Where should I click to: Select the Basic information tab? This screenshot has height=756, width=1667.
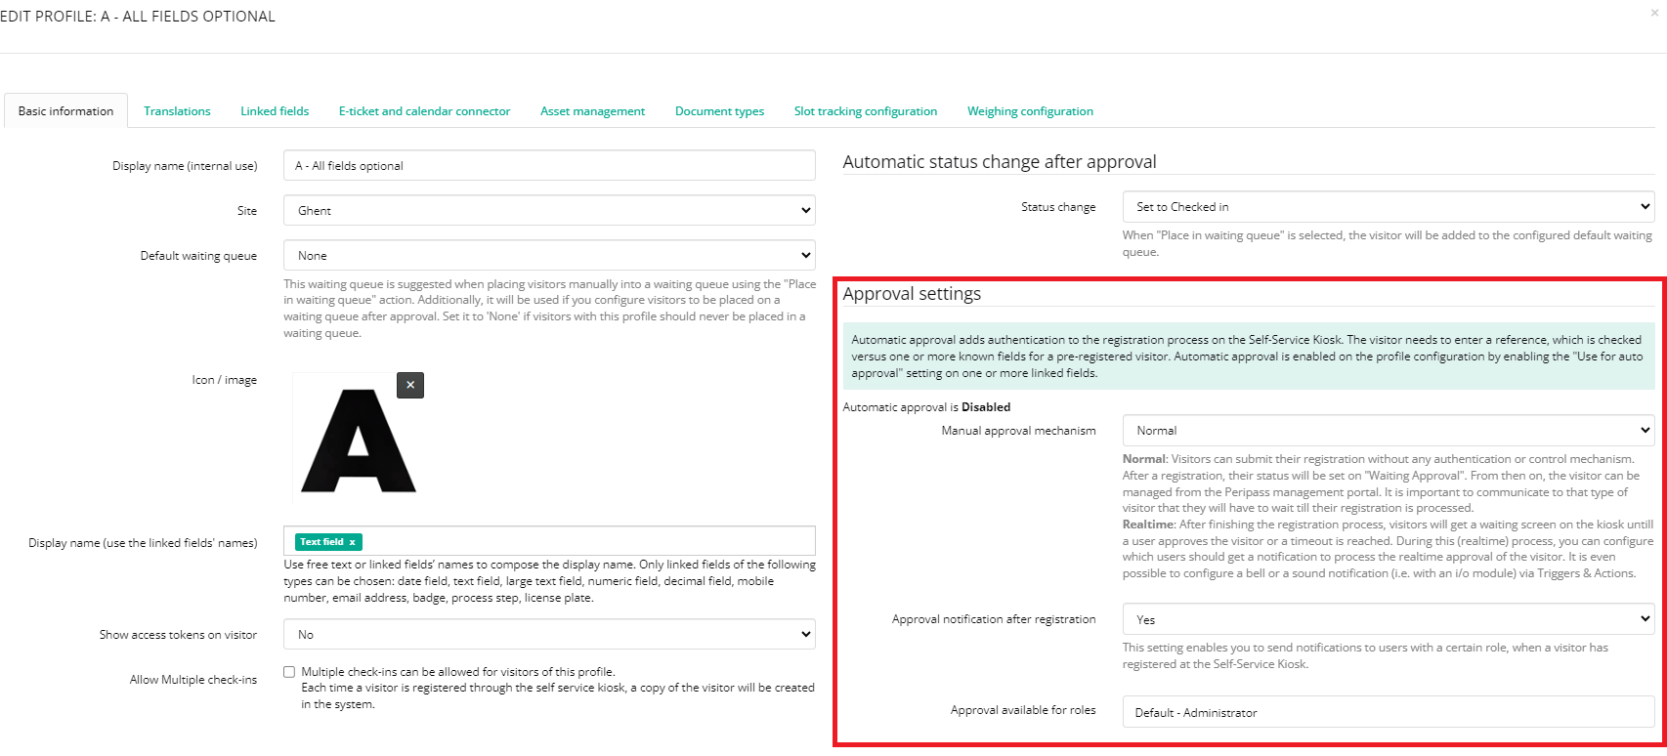(x=65, y=111)
